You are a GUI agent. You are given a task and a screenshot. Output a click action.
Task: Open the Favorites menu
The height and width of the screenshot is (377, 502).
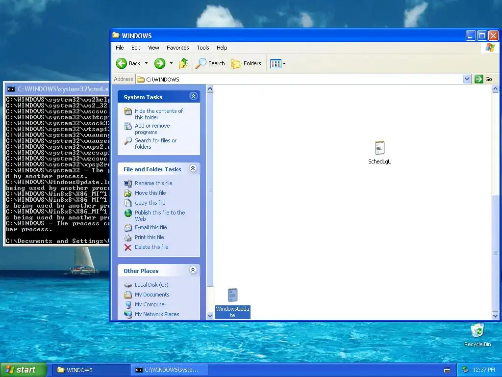click(177, 48)
